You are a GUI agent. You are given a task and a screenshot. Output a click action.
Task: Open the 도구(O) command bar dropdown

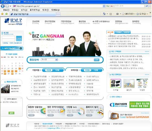[142, 14]
